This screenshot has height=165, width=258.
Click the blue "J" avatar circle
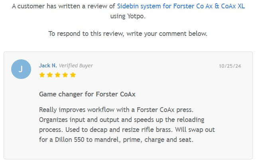pyautogui.click(x=21, y=69)
